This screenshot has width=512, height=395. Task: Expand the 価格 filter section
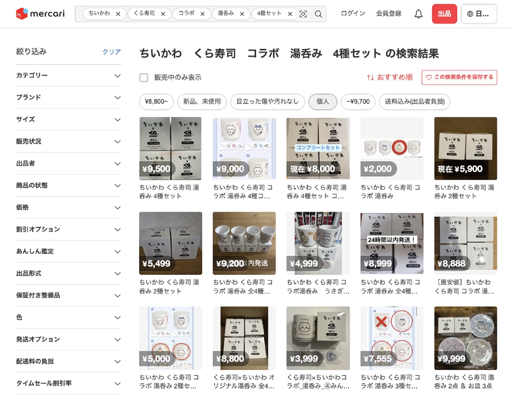point(69,207)
